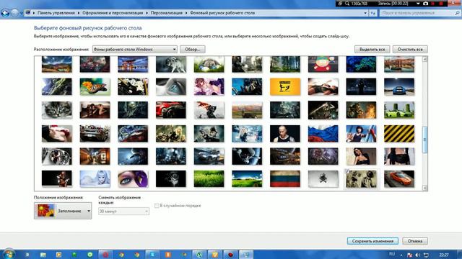
Task: Select the South Park Cartman wallpaper
Action: click(323, 64)
